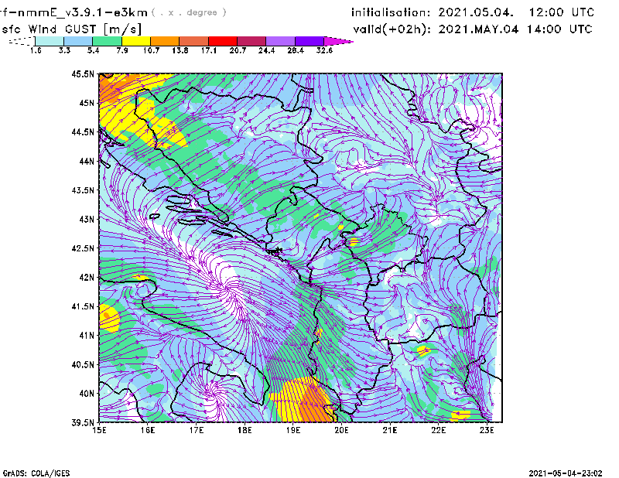Click the '23E' longitude label

(487, 430)
